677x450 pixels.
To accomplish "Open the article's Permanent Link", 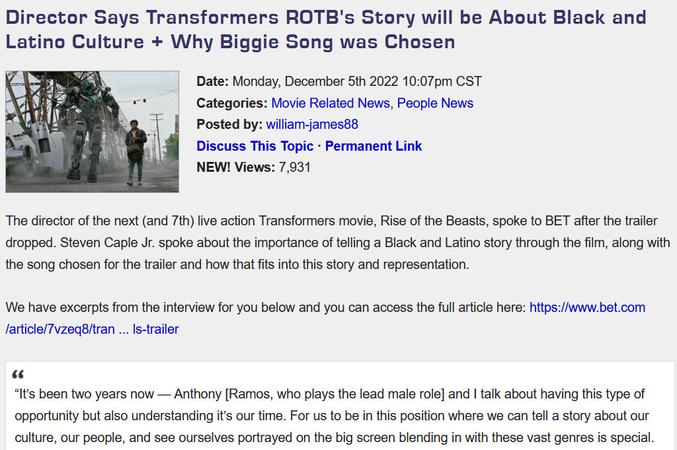I will (x=373, y=146).
